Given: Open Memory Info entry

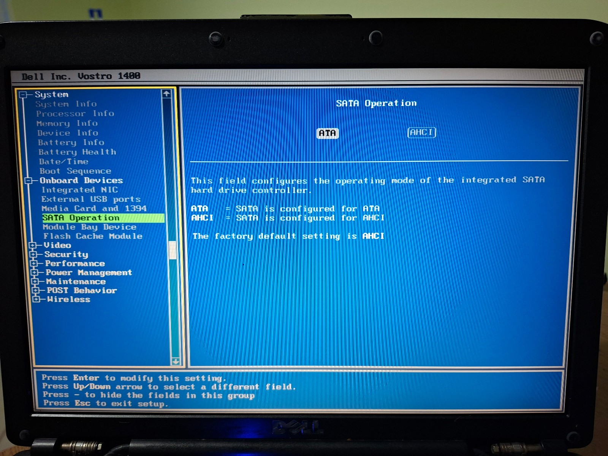Looking at the screenshot, I should 67,123.
